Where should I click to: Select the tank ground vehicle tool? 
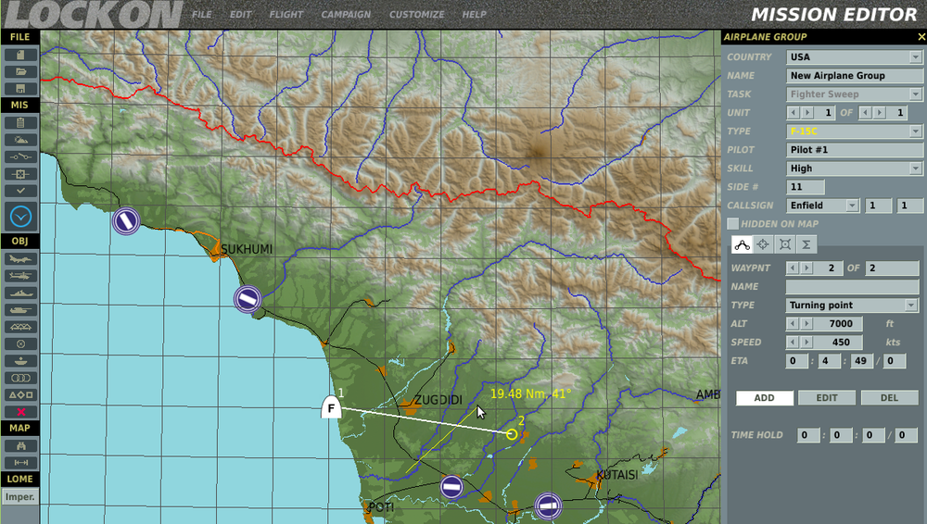coord(20,310)
